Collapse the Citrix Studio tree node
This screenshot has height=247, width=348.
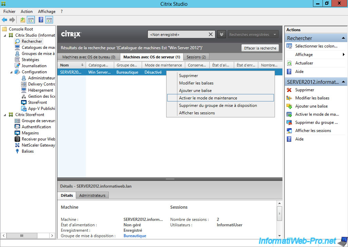click(x=5, y=35)
